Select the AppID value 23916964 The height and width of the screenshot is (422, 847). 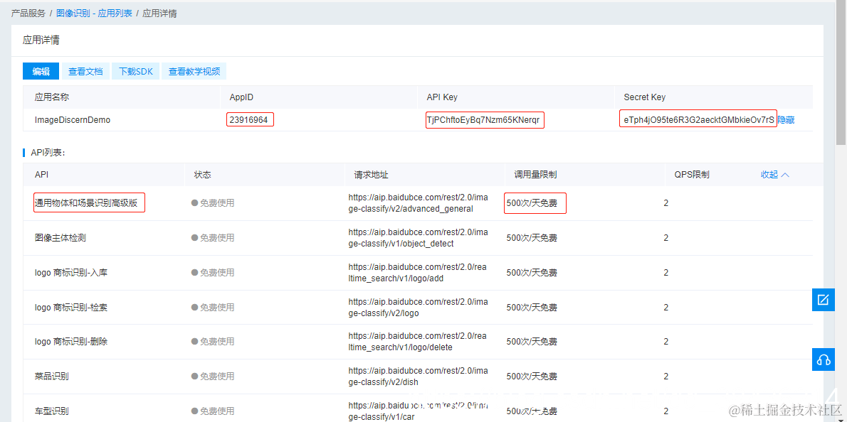[248, 119]
